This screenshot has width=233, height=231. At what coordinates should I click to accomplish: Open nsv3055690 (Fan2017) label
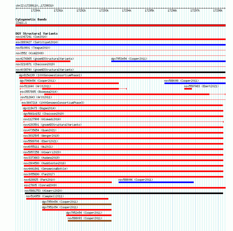click(x=39, y=174)
